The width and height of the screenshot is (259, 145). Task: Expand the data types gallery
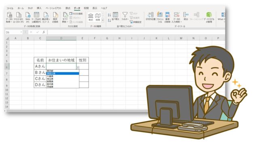103,21
